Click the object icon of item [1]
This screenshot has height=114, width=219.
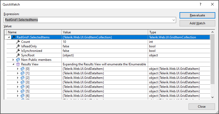23,73
